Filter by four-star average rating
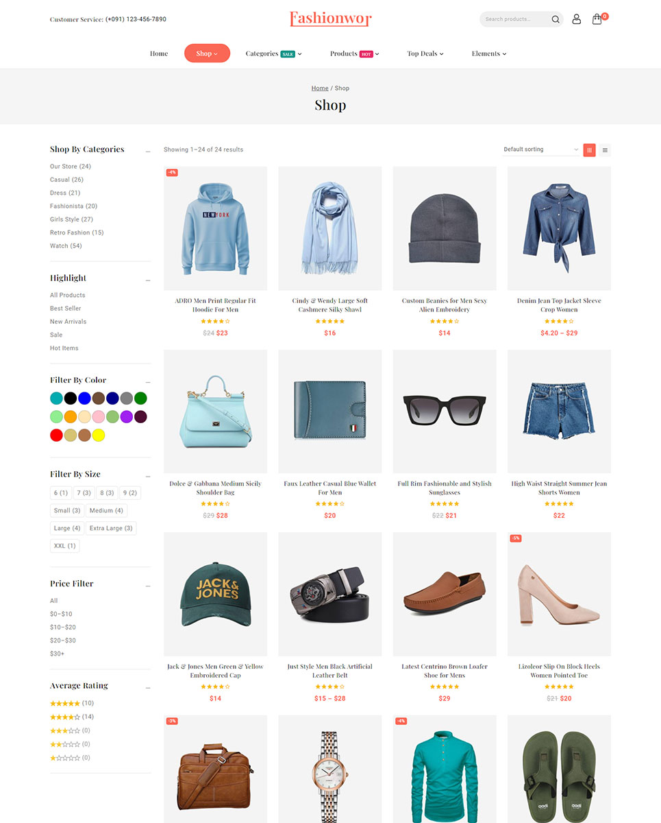Viewport: 661px width, 823px height. 65,717
